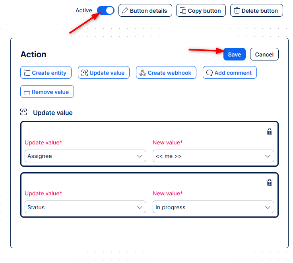Delete the Status update row

click(x=270, y=183)
